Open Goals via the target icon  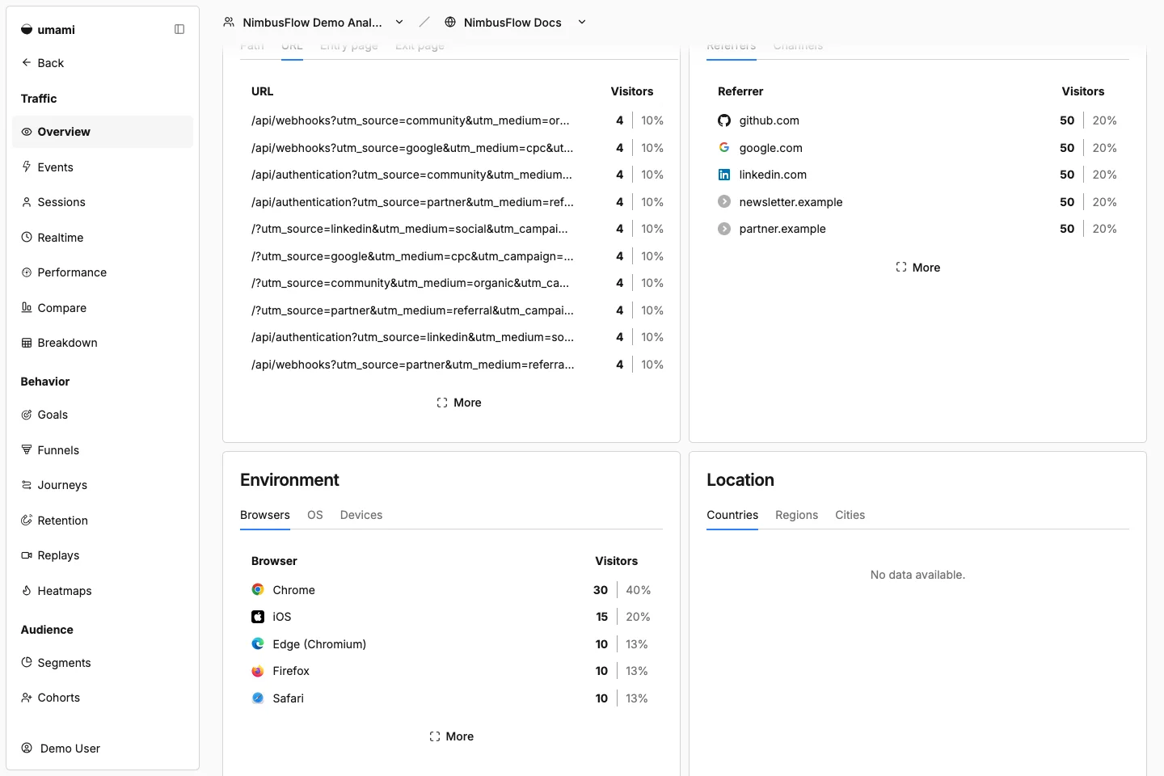(x=27, y=415)
